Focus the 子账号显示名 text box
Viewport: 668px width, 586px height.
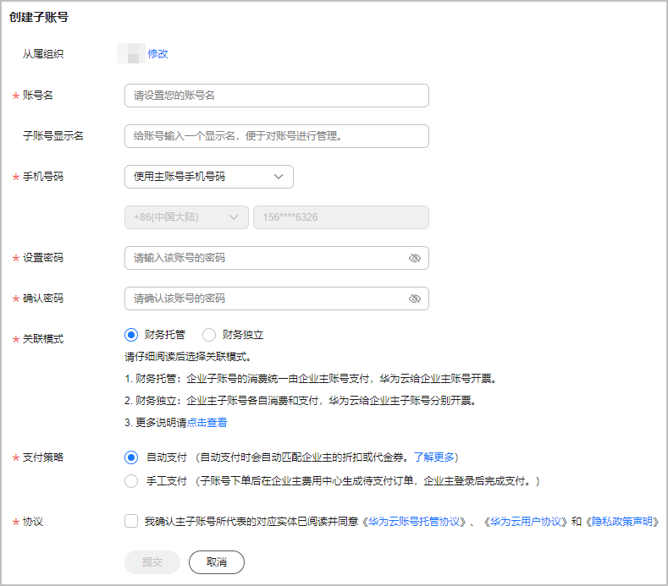click(x=276, y=136)
